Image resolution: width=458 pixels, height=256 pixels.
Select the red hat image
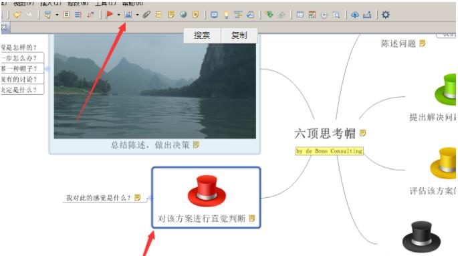(x=207, y=191)
